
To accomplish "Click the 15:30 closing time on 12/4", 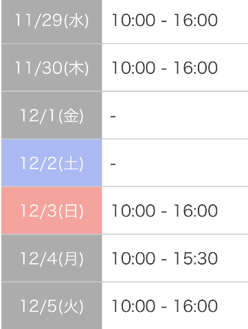I will (195, 258).
